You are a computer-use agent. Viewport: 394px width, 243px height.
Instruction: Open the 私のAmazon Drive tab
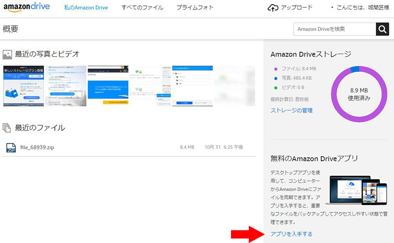pyautogui.click(x=86, y=7)
